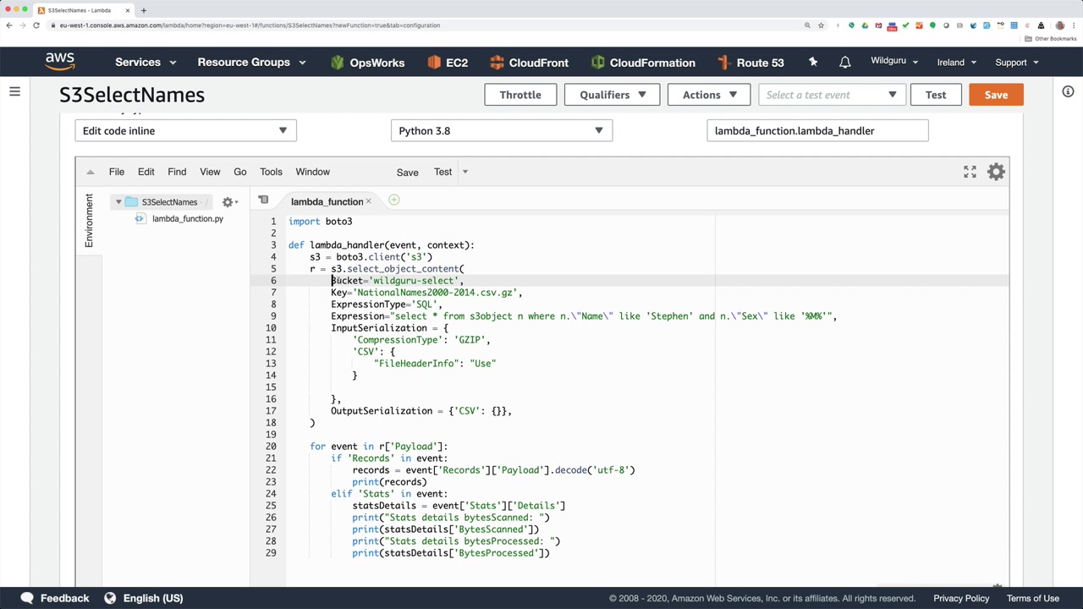
Task: Click the orange Save button
Action: pyautogui.click(x=995, y=95)
